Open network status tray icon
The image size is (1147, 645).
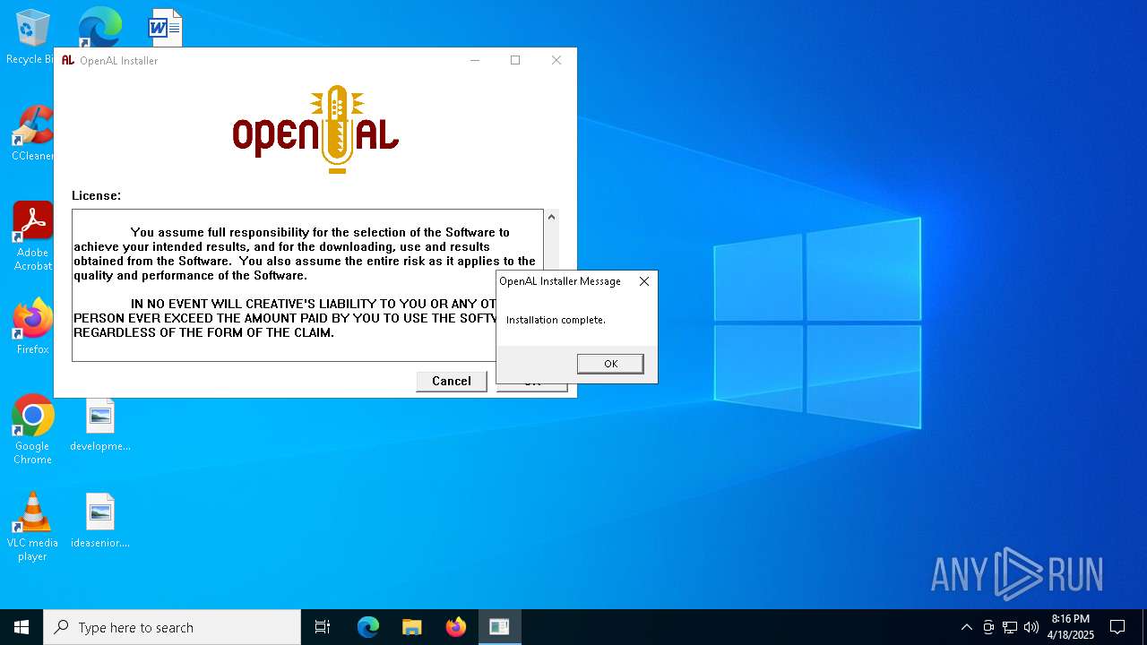pyautogui.click(x=1010, y=627)
